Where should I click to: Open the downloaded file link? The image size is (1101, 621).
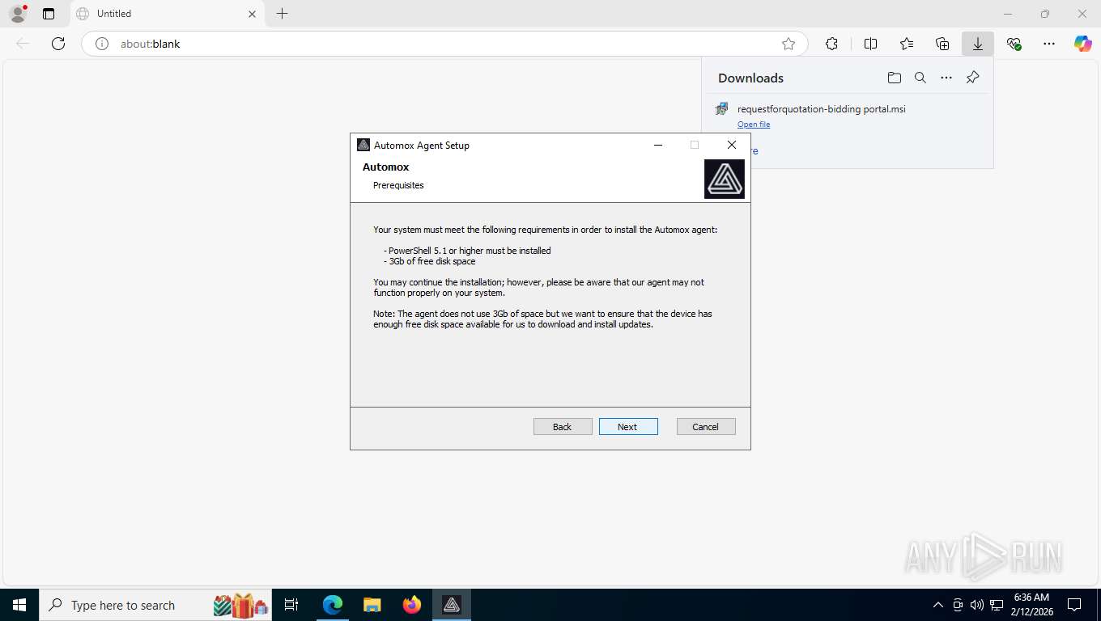(754, 125)
